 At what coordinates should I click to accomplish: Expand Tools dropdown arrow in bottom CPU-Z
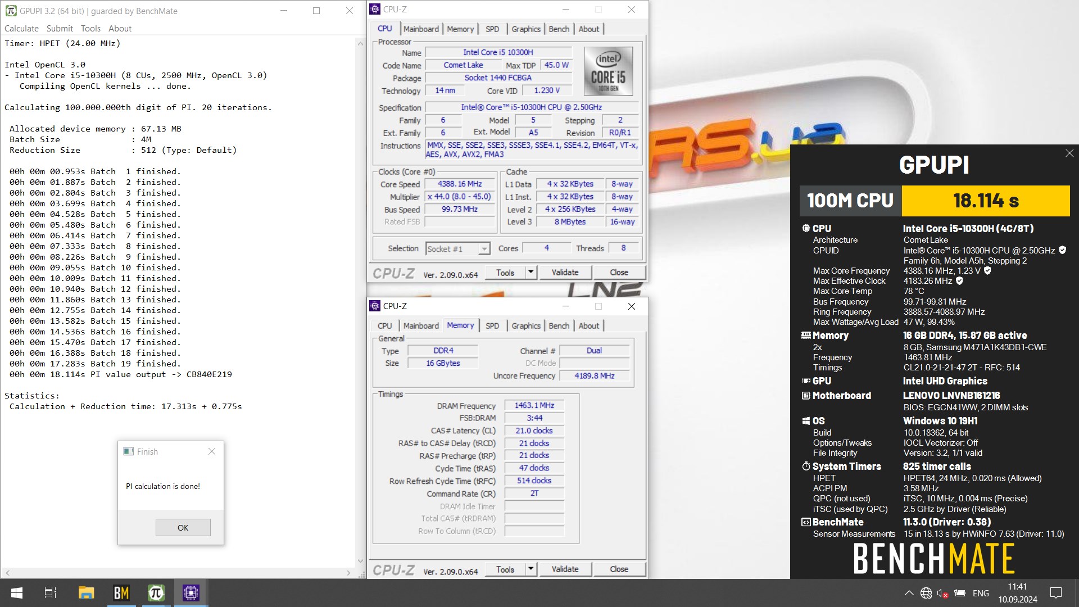531,569
